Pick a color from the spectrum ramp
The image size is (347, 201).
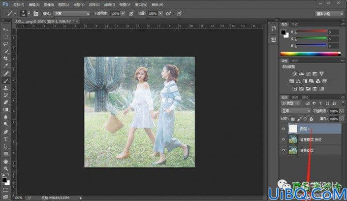click(x=310, y=54)
